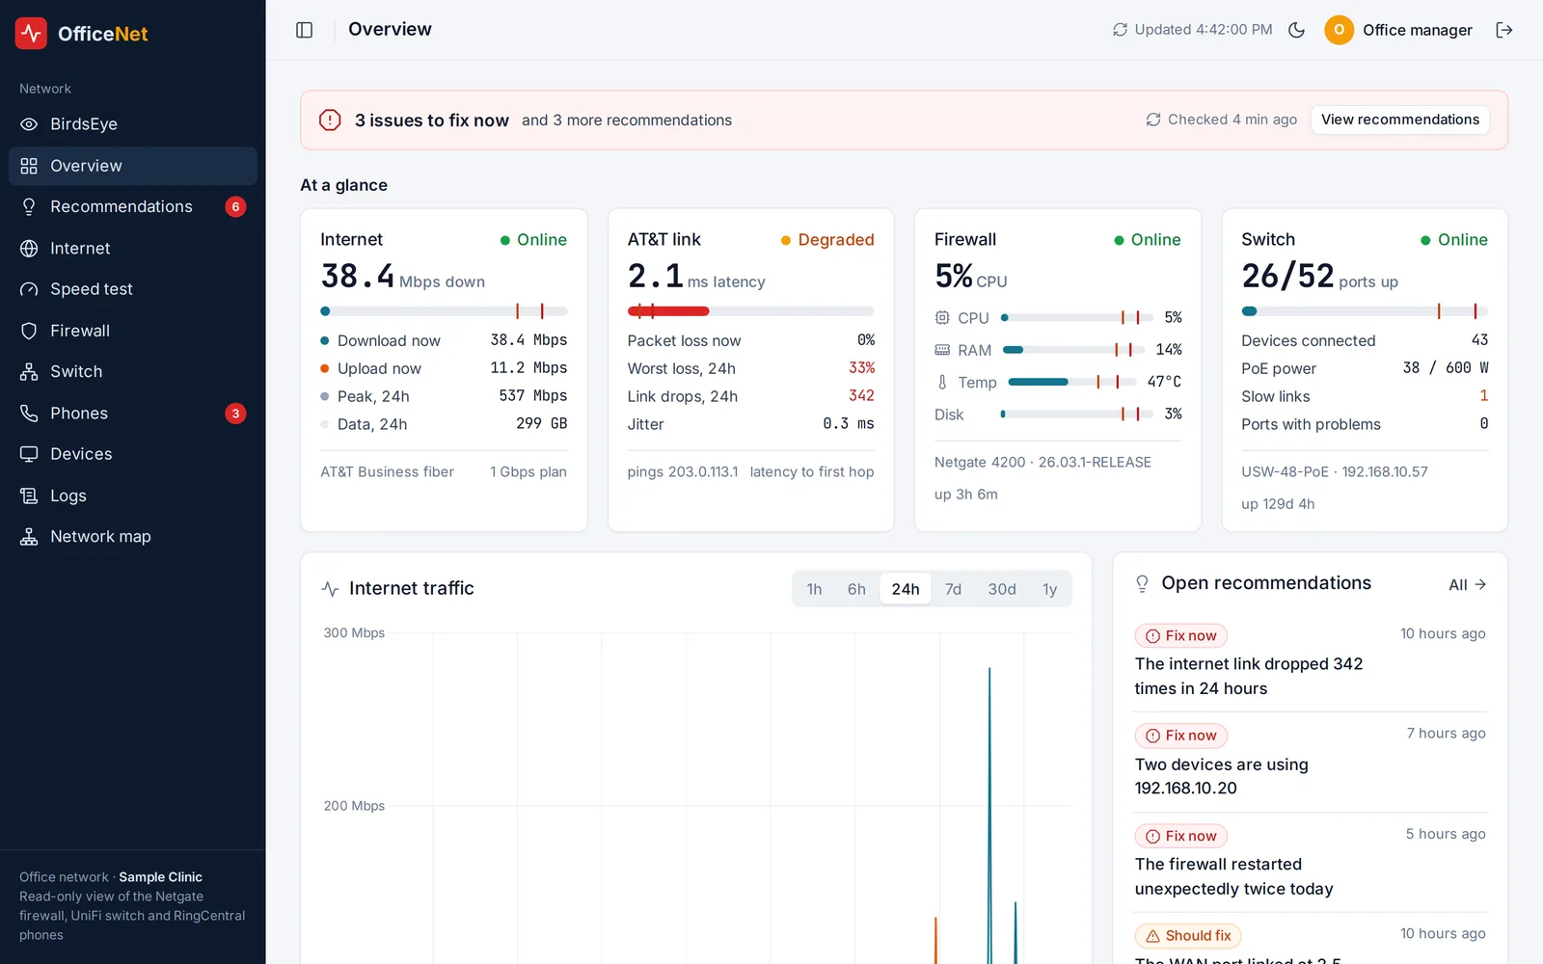The width and height of the screenshot is (1543, 964).
Task: Click the red 6 badge beside Recommendations
Action: 235,206
